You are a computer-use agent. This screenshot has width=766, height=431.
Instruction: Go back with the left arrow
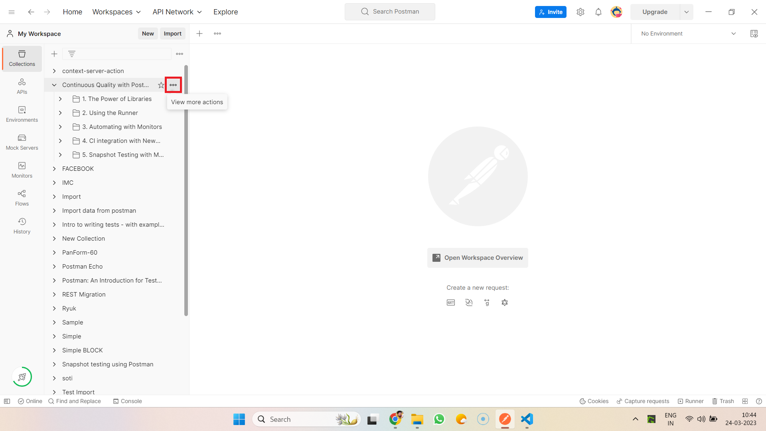(31, 12)
